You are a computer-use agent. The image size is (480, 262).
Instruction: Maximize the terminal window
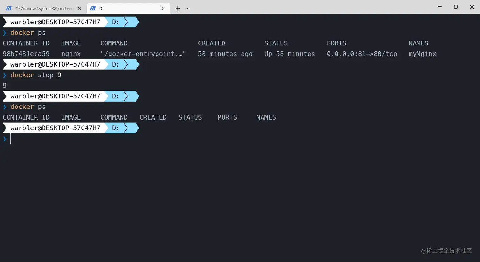(x=456, y=7)
